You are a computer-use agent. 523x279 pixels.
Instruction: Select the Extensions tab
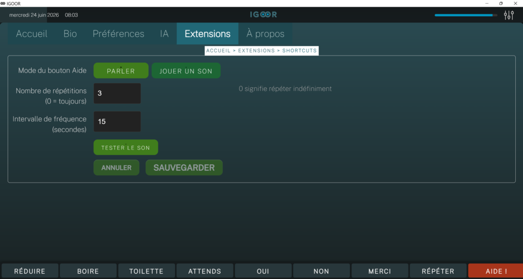click(x=207, y=34)
